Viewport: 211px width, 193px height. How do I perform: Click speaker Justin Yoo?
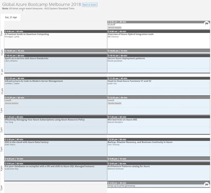click(x=112, y=83)
